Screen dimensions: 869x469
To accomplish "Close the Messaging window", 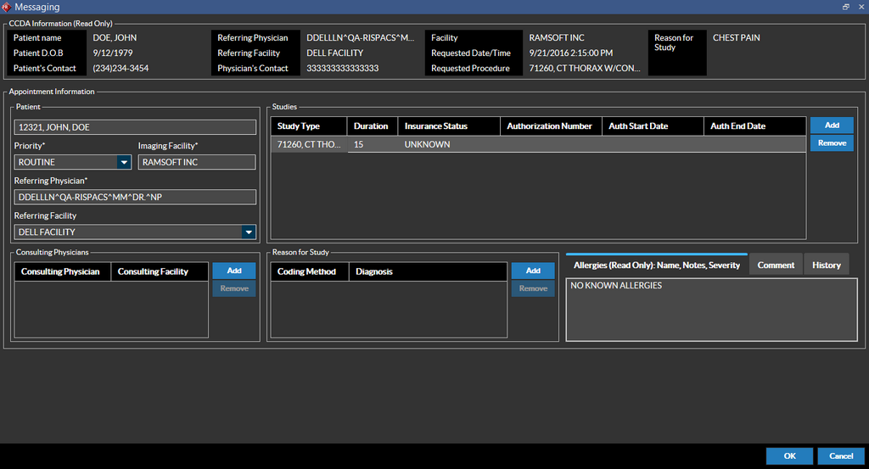I will tap(860, 7).
